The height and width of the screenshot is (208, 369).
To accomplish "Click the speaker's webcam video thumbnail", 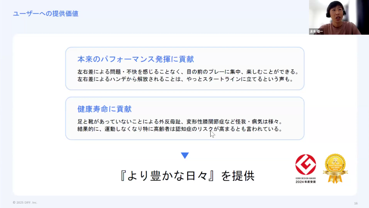I will coord(339,17).
